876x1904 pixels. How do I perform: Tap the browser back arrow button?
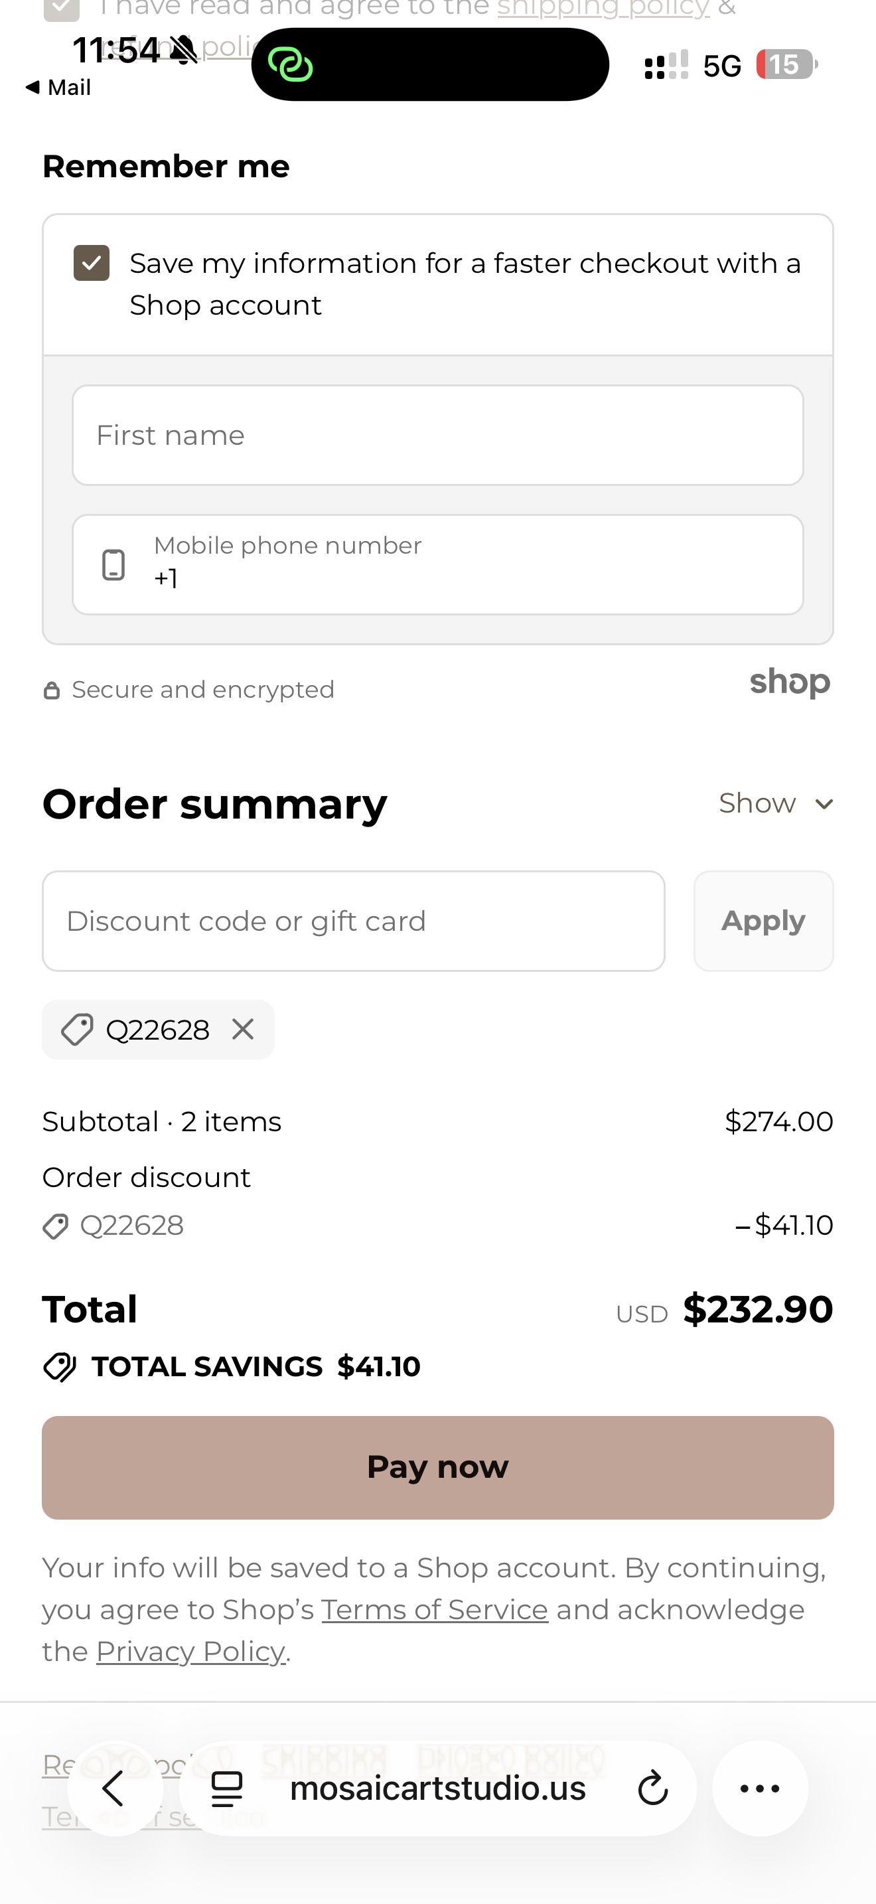pyautogui.click(x=115, y=1788)
